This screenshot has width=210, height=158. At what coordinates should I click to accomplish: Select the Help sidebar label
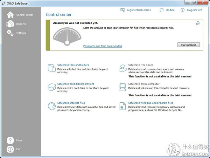click(x=19, y=140)
